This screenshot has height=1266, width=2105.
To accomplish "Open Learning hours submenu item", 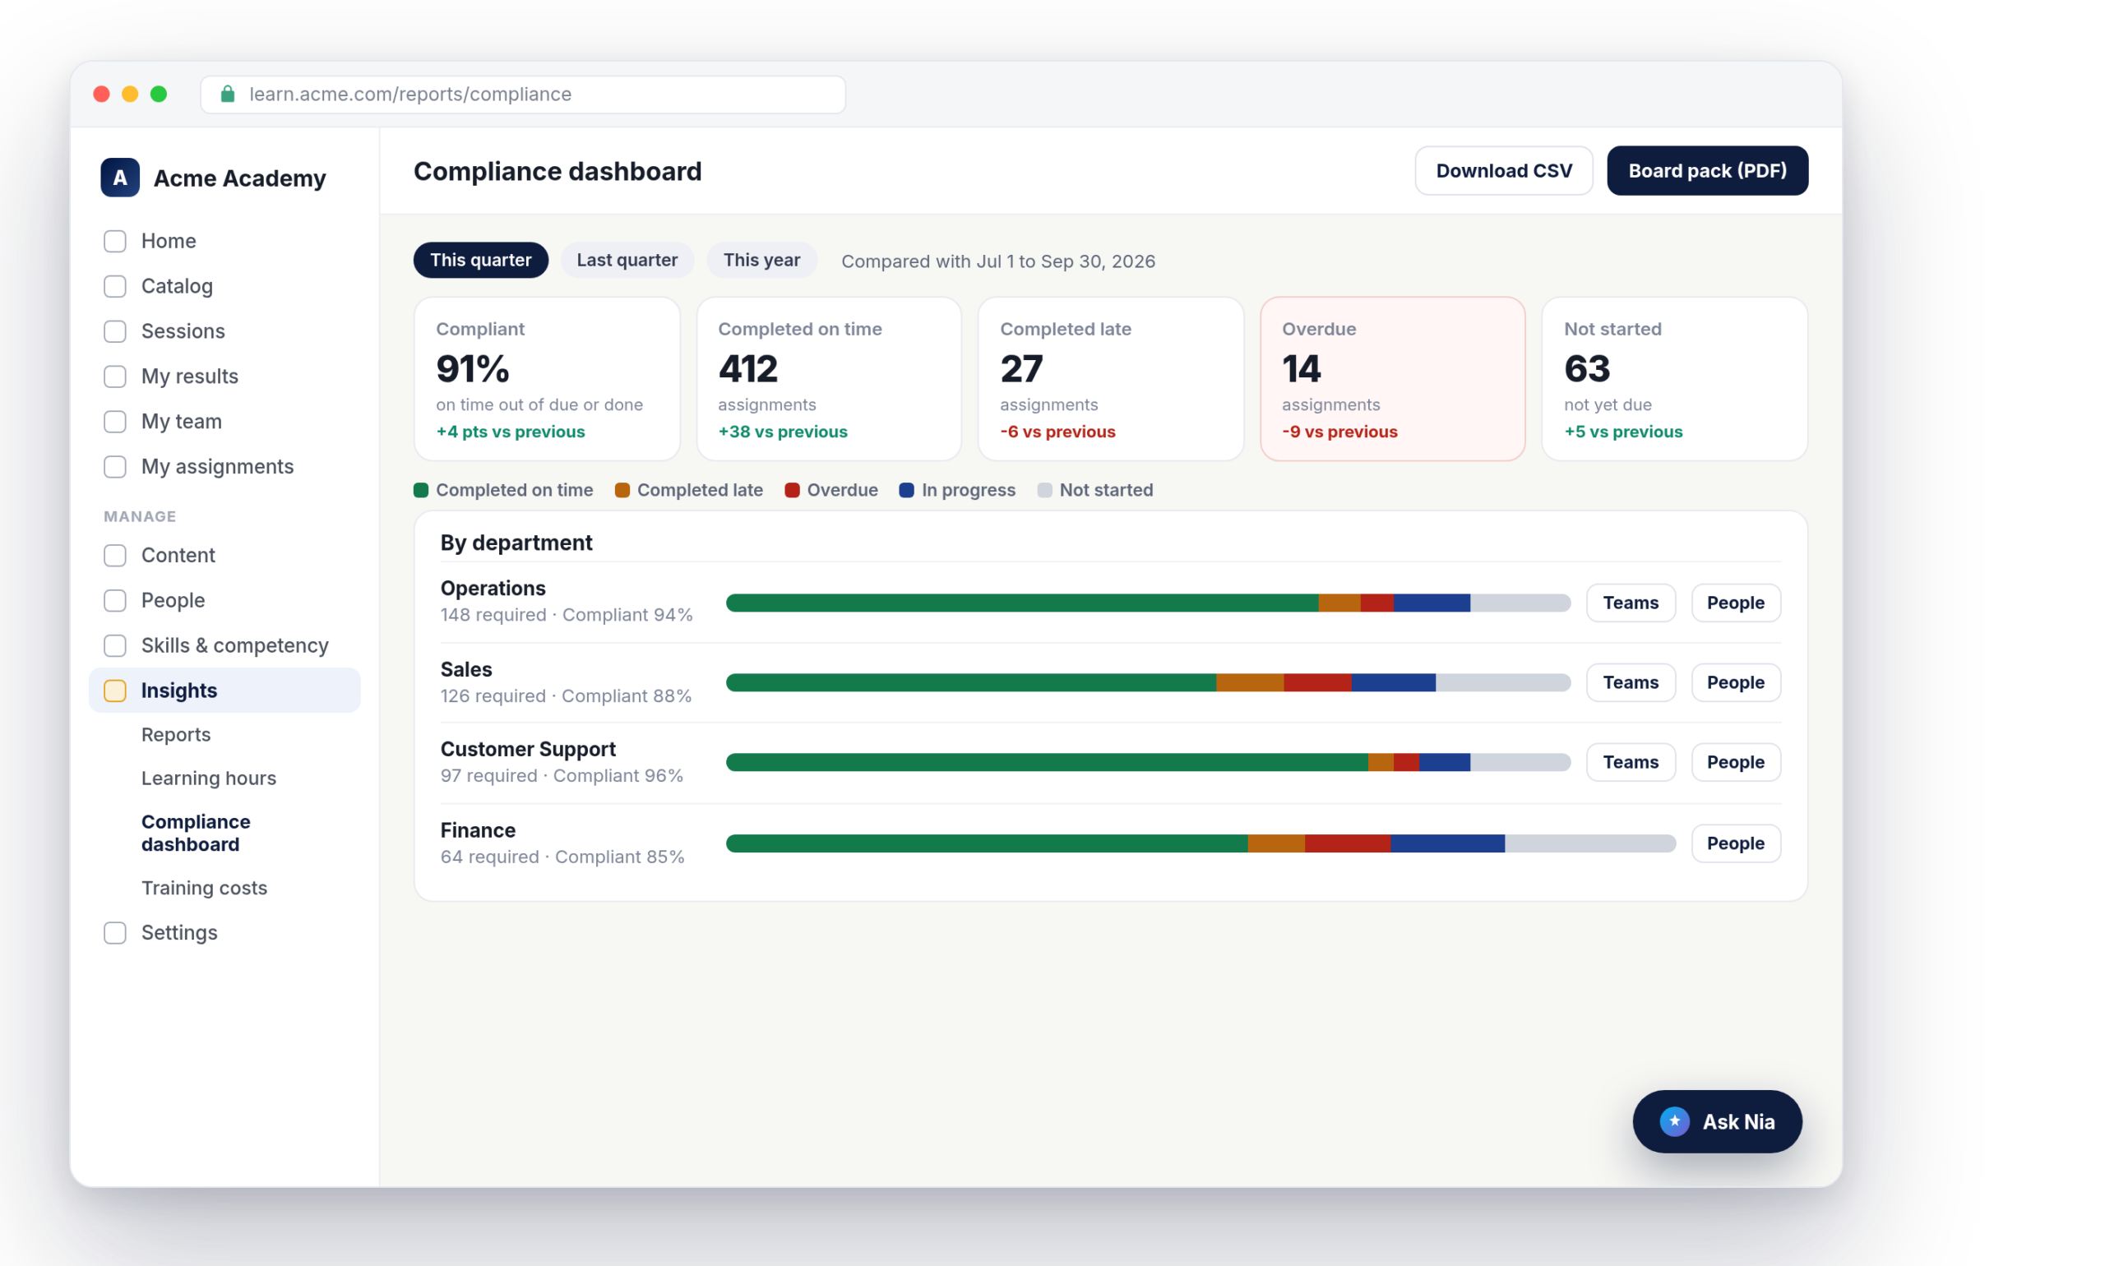I will click(209, 778).
